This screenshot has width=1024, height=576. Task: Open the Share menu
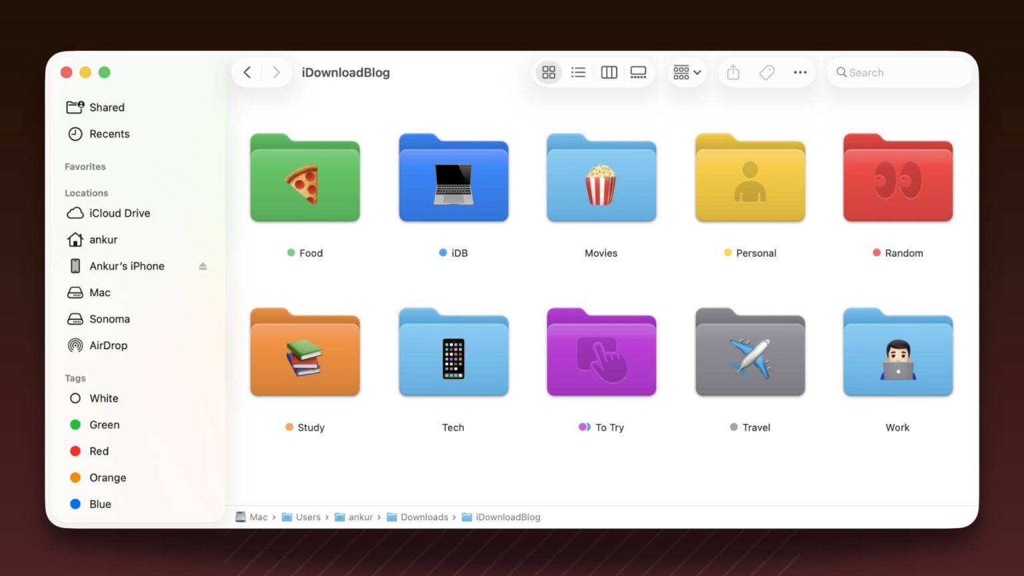[733, 72]
